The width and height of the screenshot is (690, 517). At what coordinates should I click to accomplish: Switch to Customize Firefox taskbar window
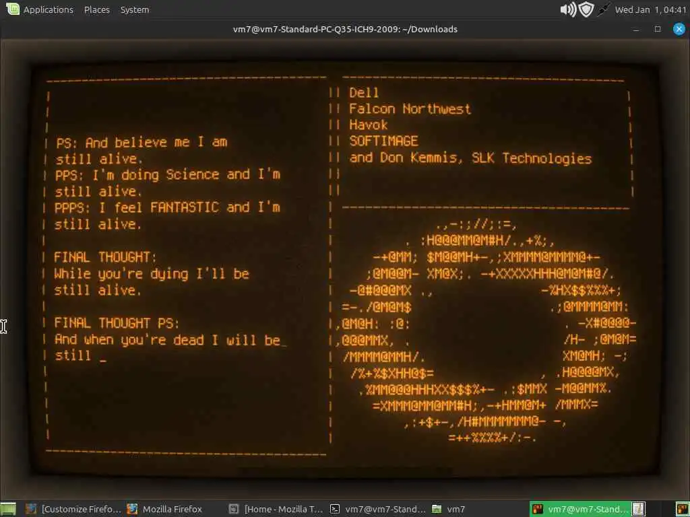pos(73,509)
